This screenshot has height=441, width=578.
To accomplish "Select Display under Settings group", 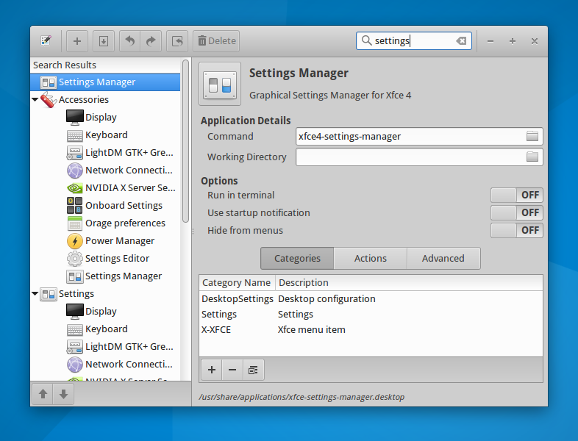I will point(105,312).
